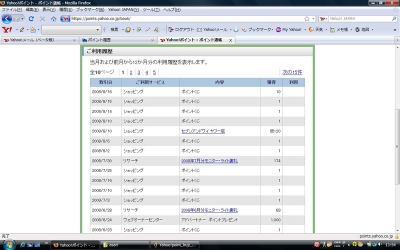Bookmark this page with the star icon

click(306, 18)
